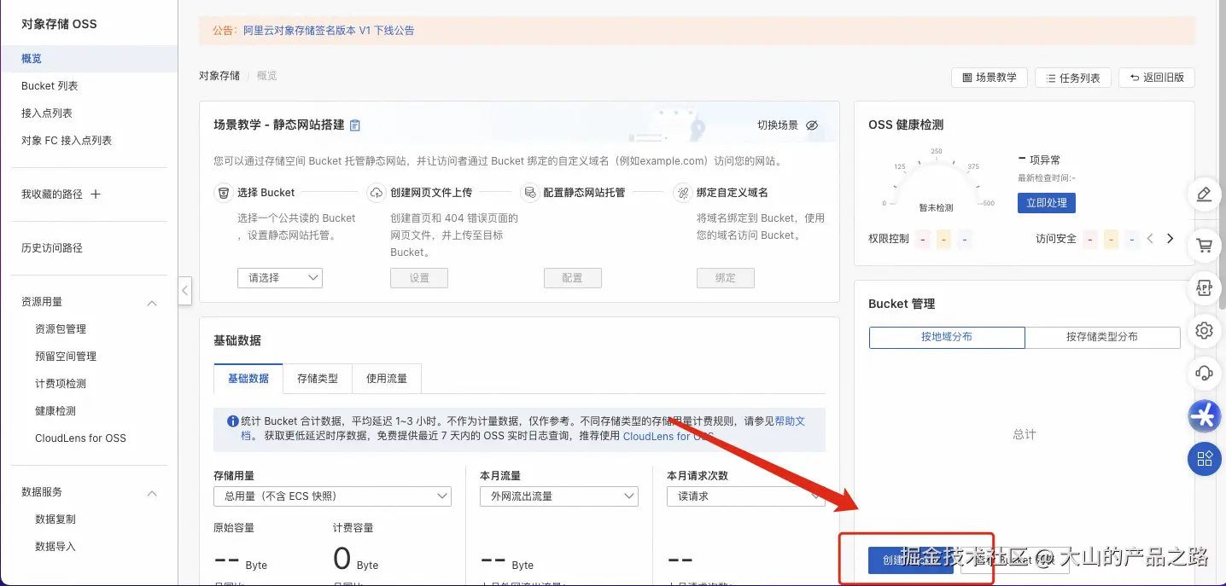Click the 创建网页文件上传 cloud upload icon
The image size is (1226, 586).
click(376, 193)
